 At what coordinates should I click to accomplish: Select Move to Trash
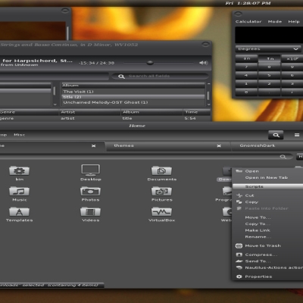tap(267, 245)
